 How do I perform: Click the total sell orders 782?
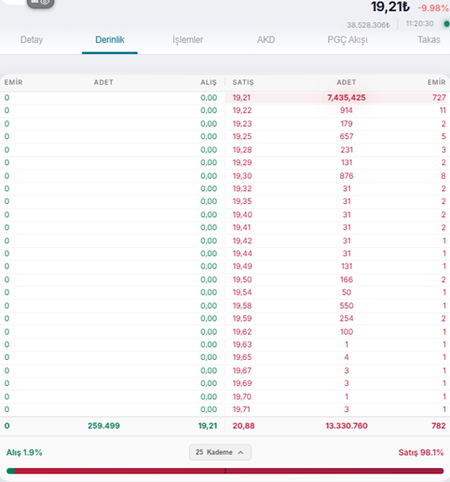(439, 426)
